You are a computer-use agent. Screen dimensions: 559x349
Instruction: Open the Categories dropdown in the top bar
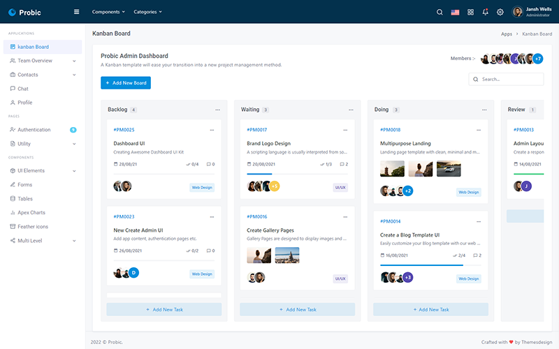147,12
